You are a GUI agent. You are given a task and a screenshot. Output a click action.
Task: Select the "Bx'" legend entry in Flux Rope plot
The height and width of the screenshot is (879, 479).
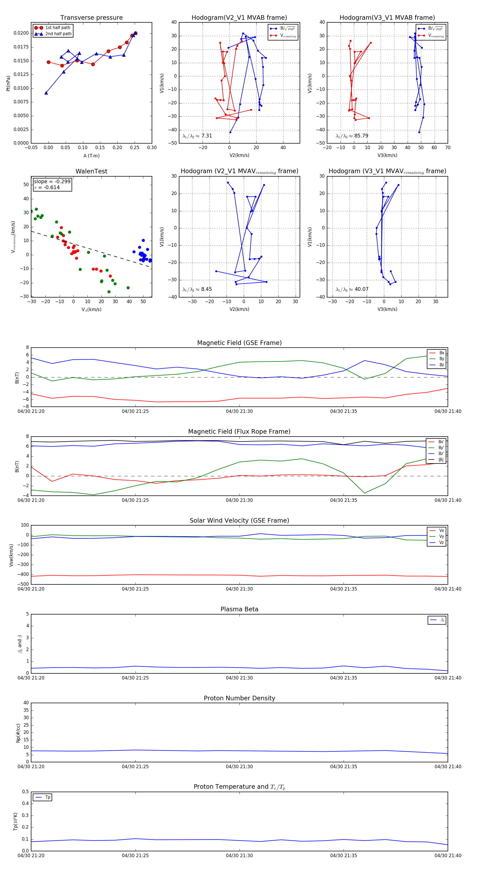(436, 442)
